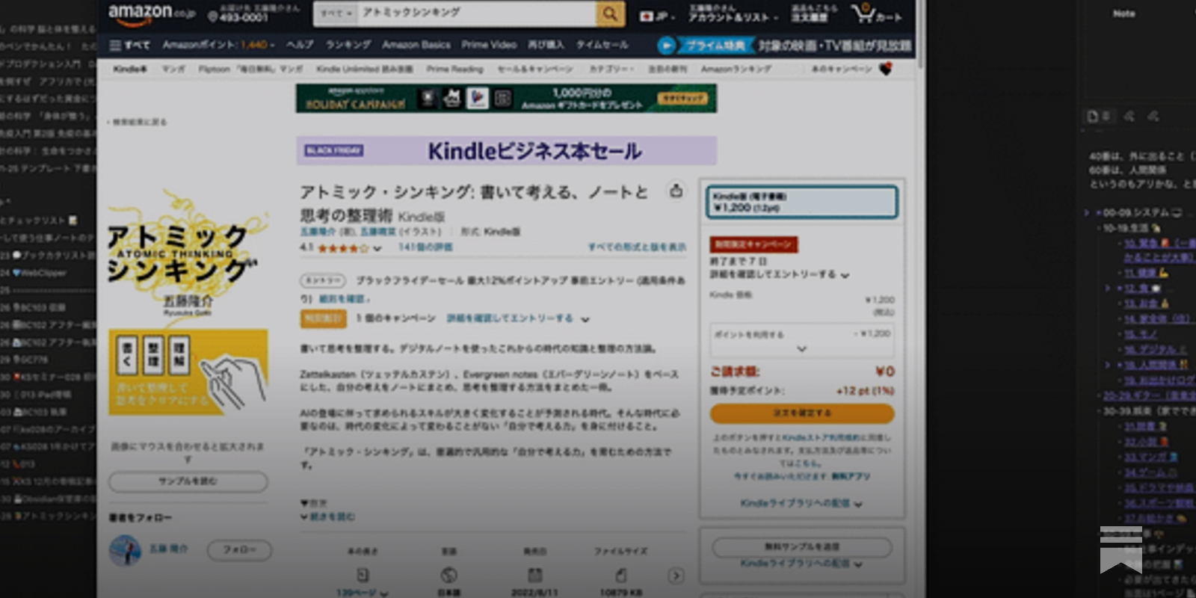
Task: Click the author profile picture
Action: point(125,551)
